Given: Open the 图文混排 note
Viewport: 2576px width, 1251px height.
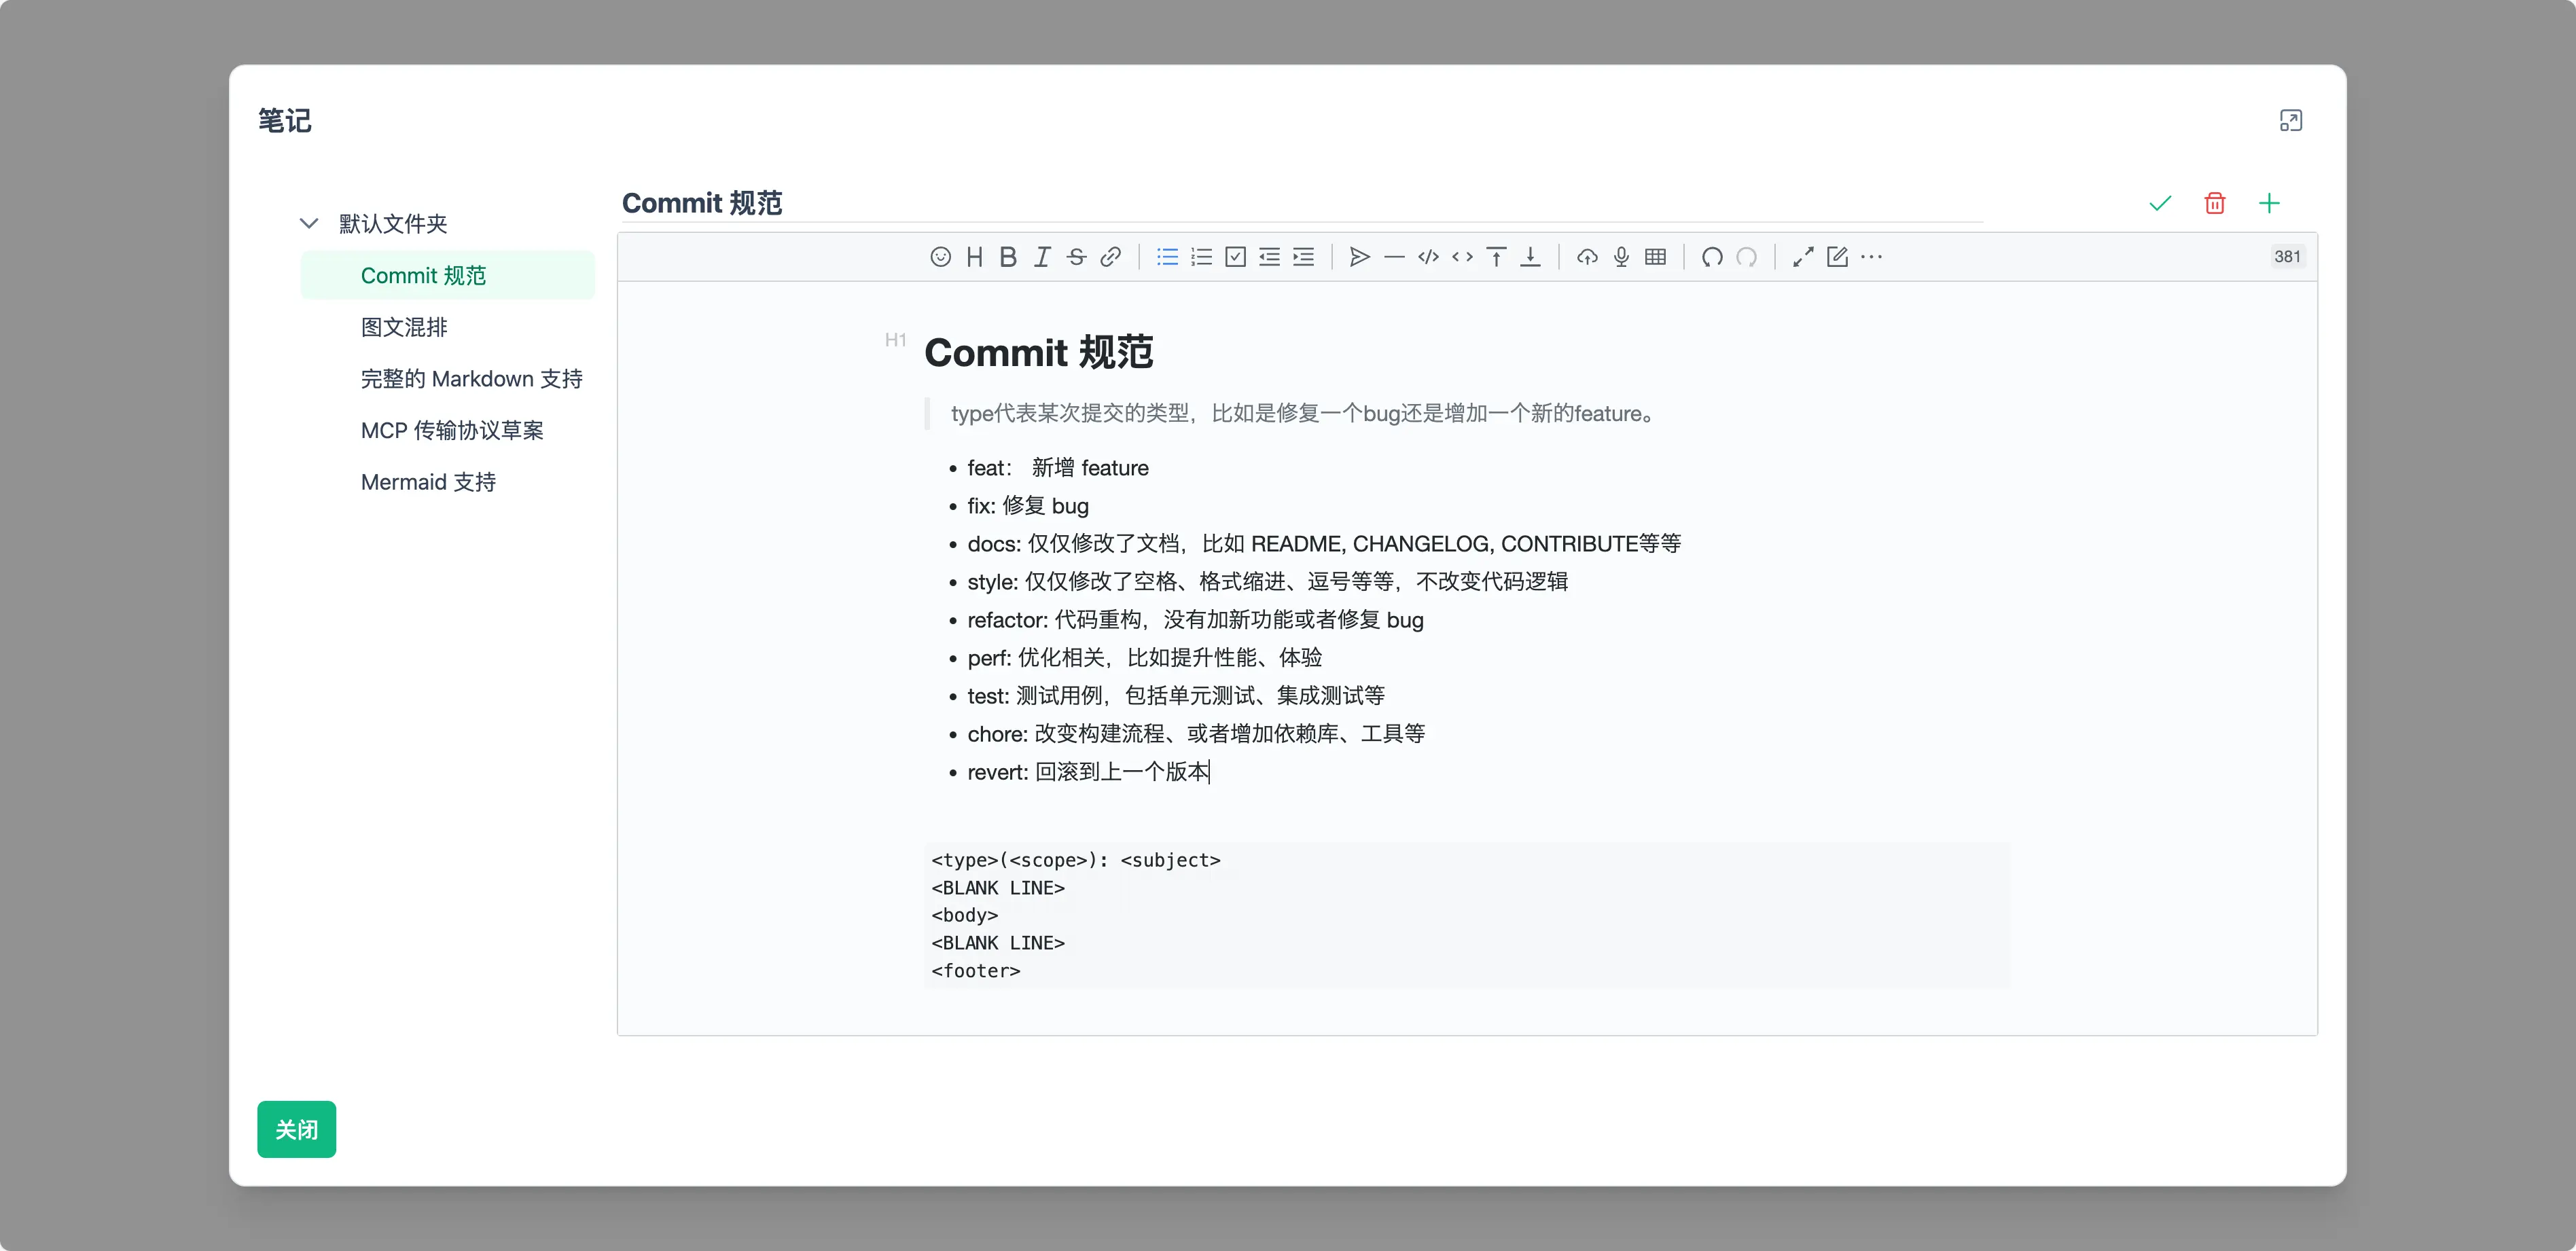Looking at the screenshot, I should 404,327.
